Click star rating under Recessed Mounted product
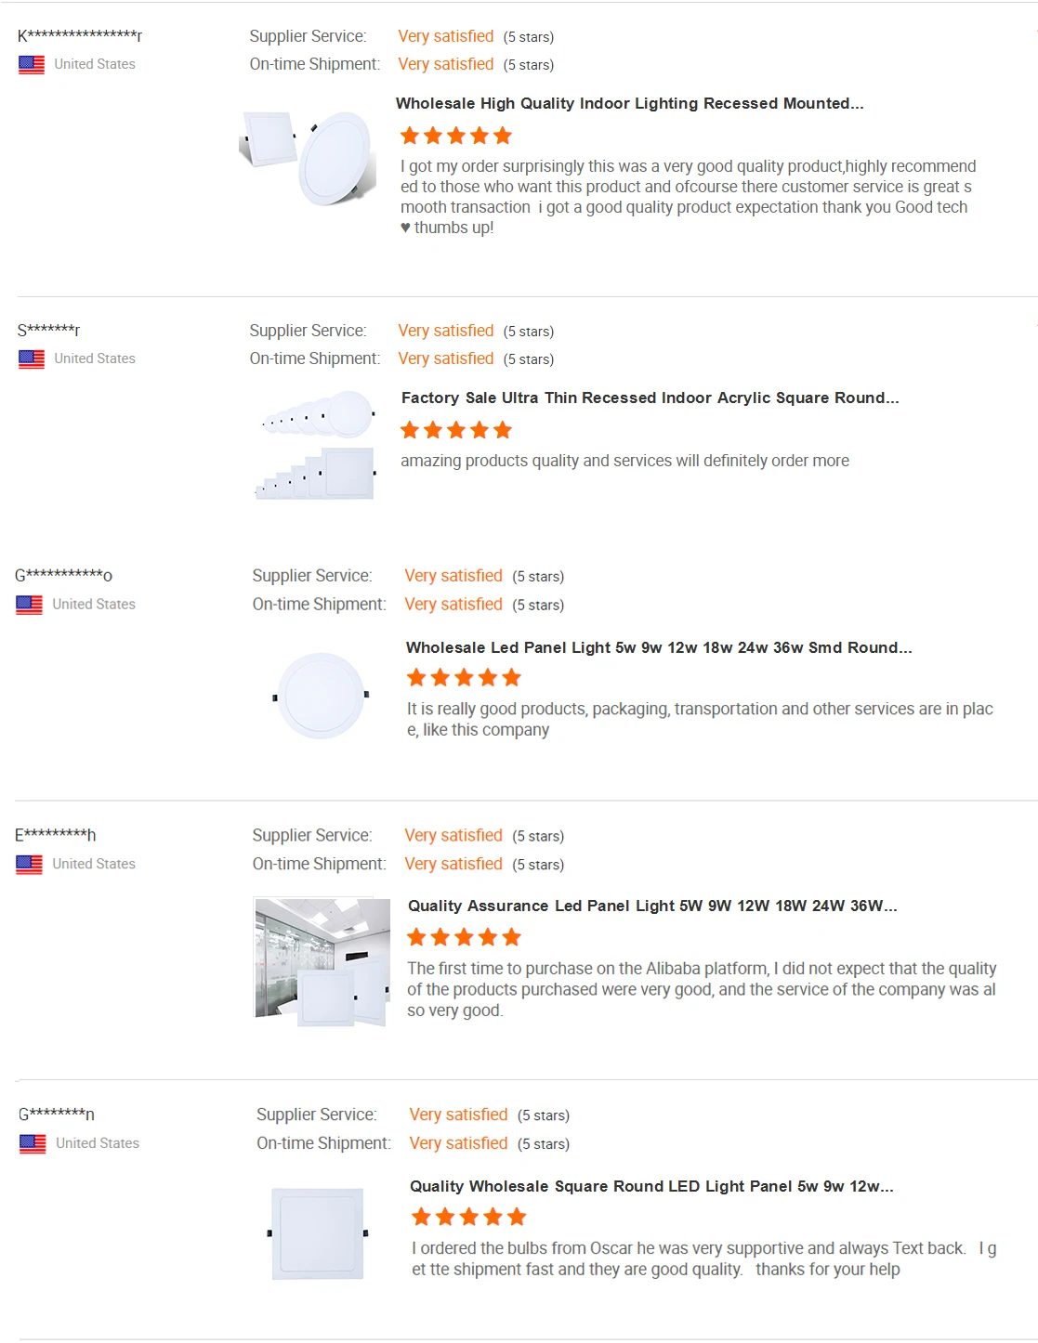Viewport: 1038px width, 1343px height. tap(455, 137)
